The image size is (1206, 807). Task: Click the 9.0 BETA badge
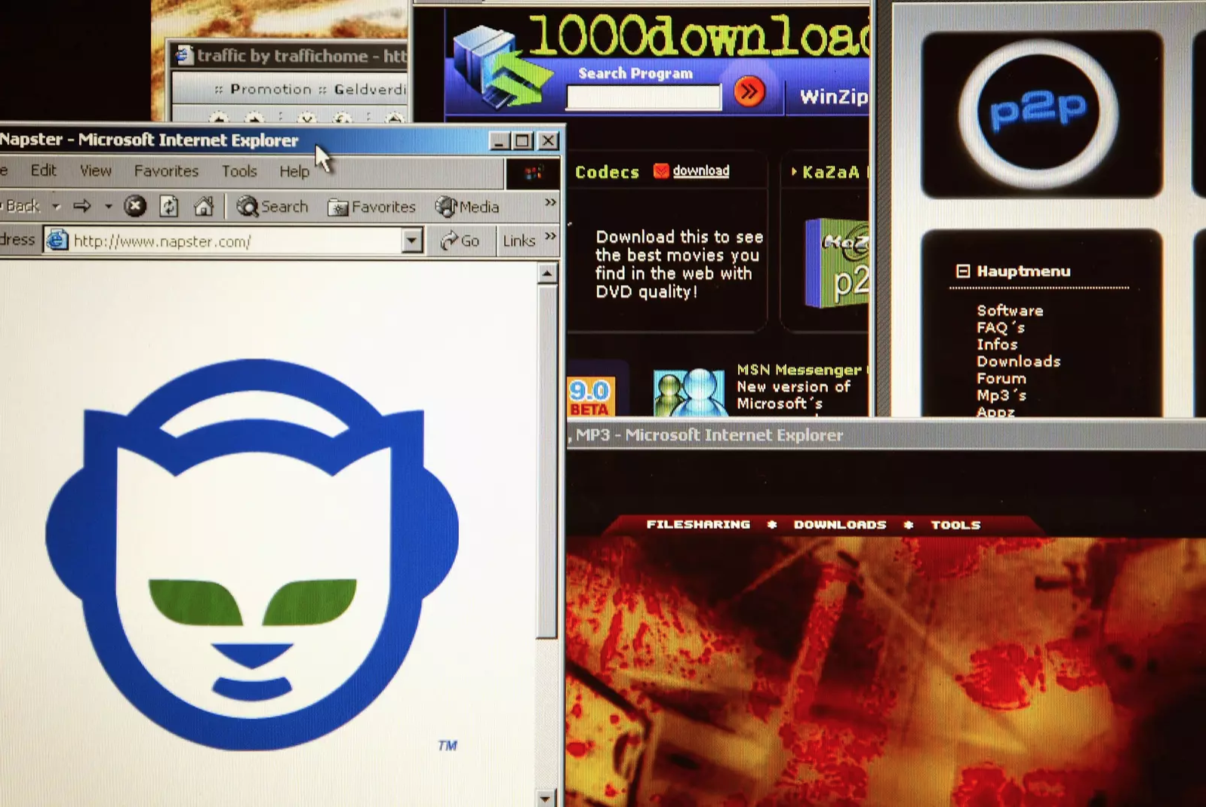[x=590, y=397]
